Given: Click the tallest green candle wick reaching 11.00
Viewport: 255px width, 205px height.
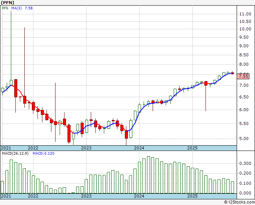Looking at the screenshot, I should coord(11,45).
